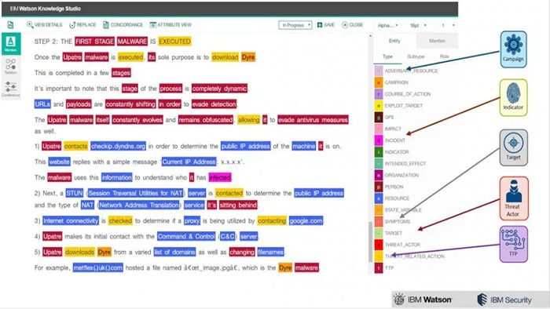
Task: Select the Mention mode sidebar icon
Action: tap(11, 44)
